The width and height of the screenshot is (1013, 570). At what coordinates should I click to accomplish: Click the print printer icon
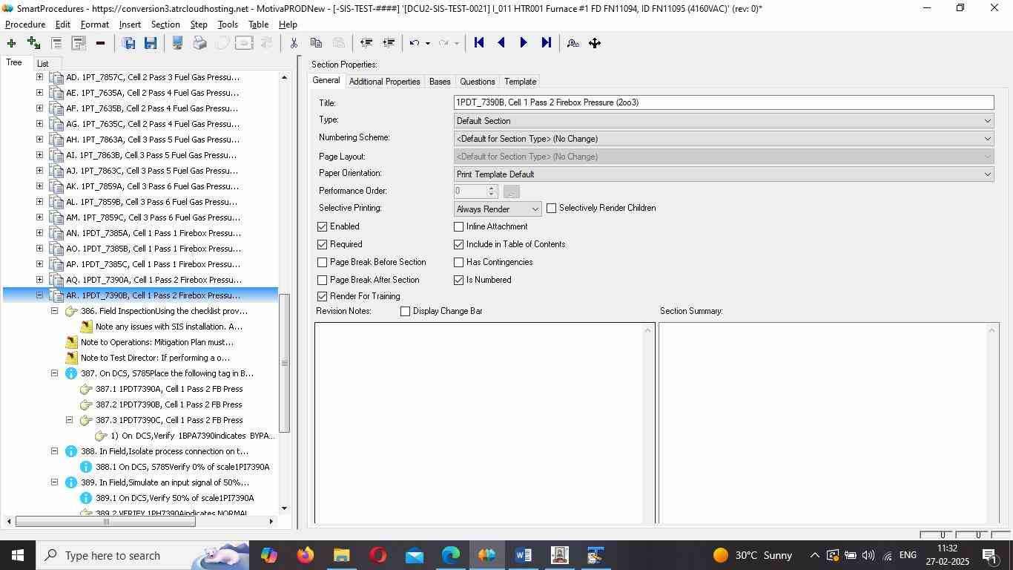(199, 43)
